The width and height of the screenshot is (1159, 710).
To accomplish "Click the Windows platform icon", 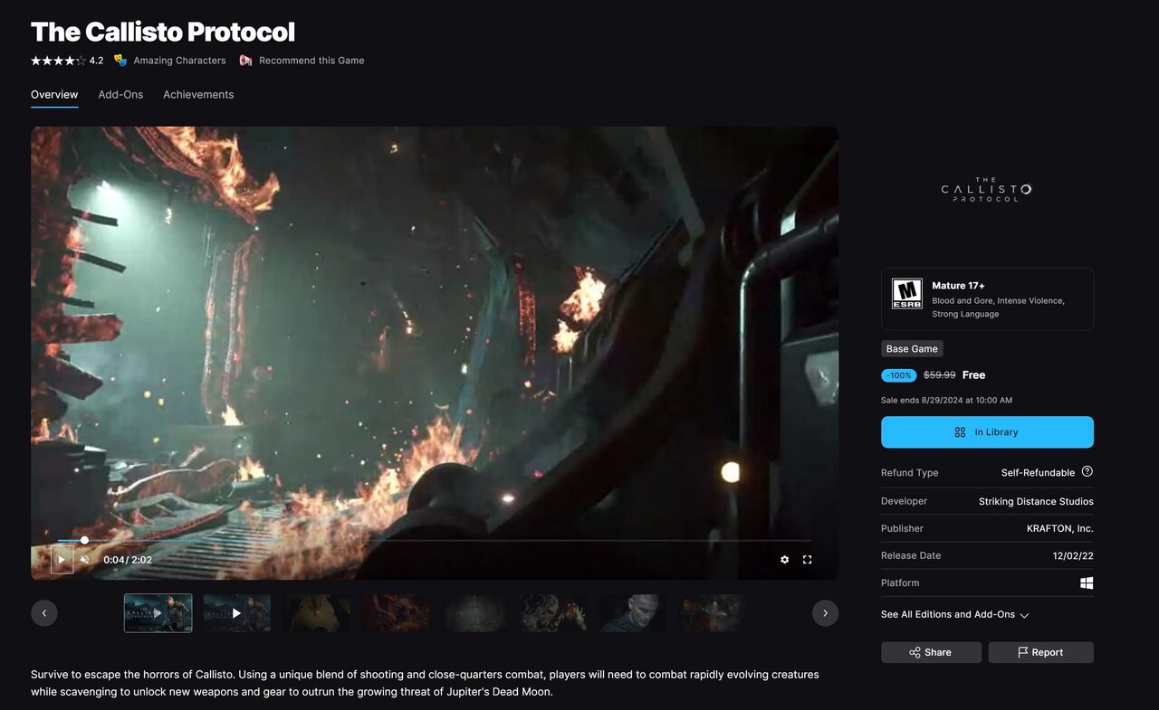I will coord(1086,583).
